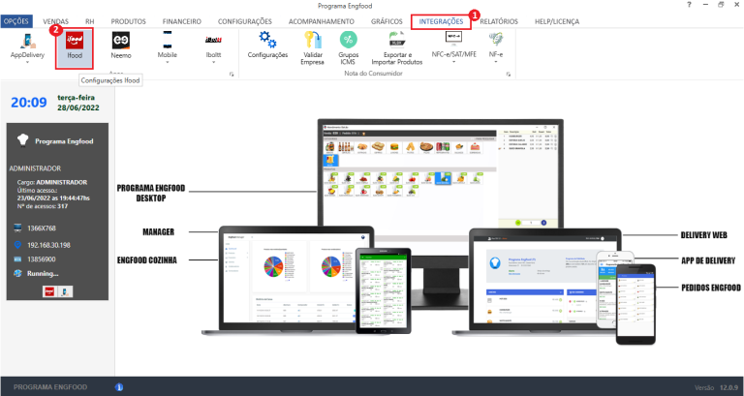Click the help question mark in title bar
The width and height of the screenshot is (744, 396).
[689, 5]
